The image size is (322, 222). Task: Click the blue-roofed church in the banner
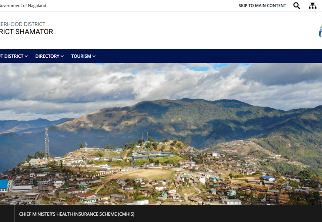point(7,184)
